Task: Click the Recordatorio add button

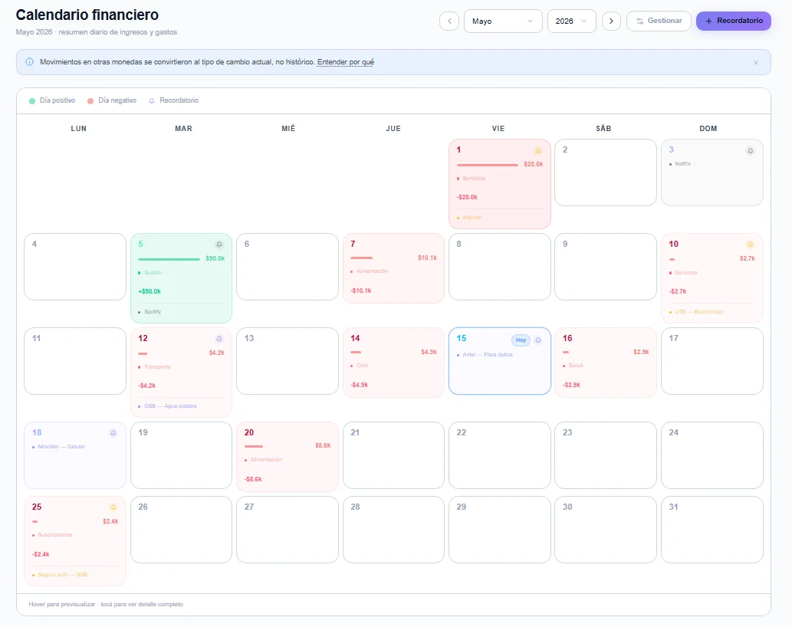Action: pos(734,21)
